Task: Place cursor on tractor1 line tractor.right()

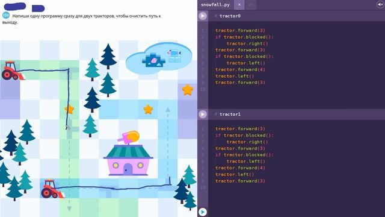Action: [x=247, y=142]
